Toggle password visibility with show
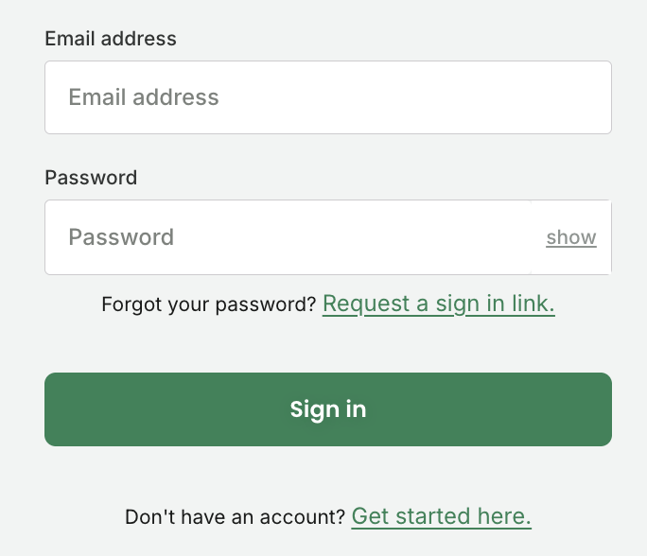The image size is (647, 556). pyautogui.click(x=571, y=237)
